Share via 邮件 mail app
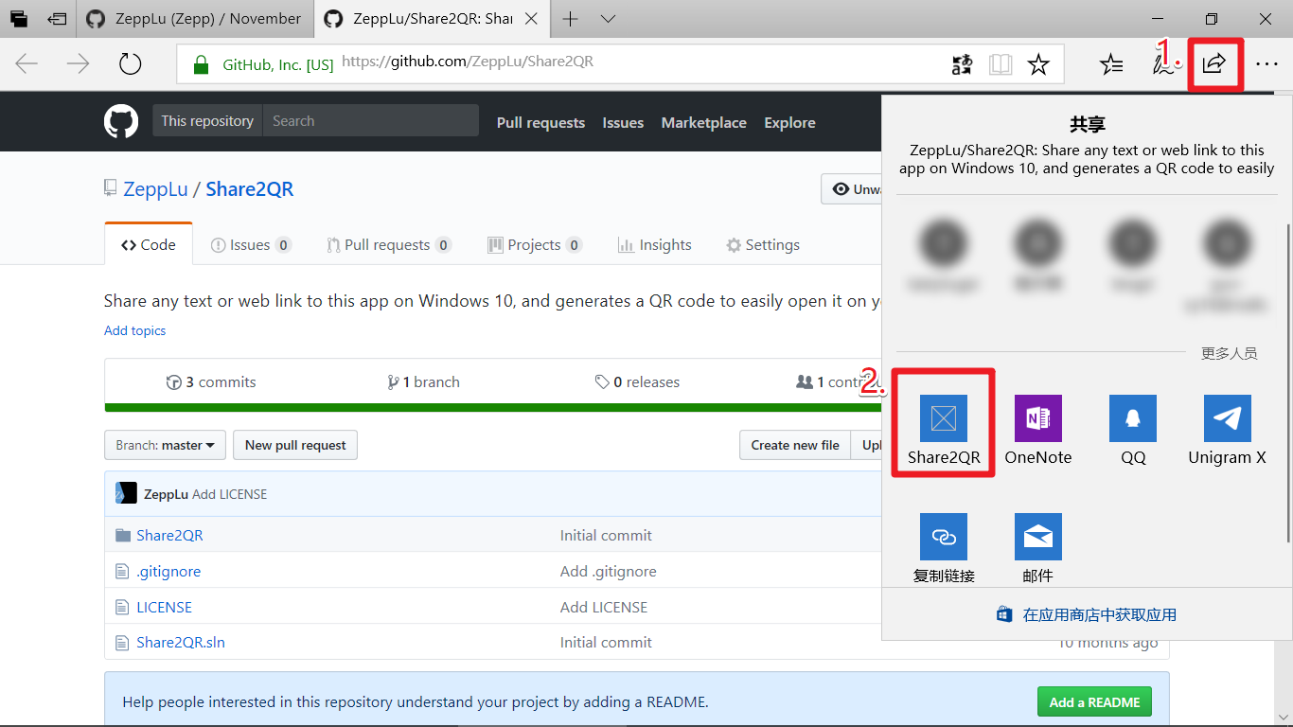The height and width of the screenshot is (727, 1293). 1038,548
